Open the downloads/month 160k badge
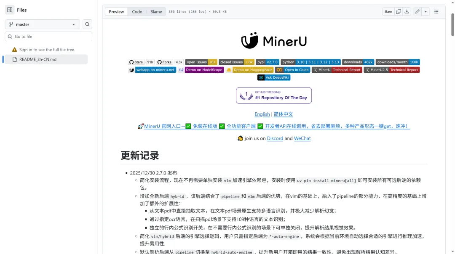The width and height of the screenshot is (455, 254). coord(398,62)
